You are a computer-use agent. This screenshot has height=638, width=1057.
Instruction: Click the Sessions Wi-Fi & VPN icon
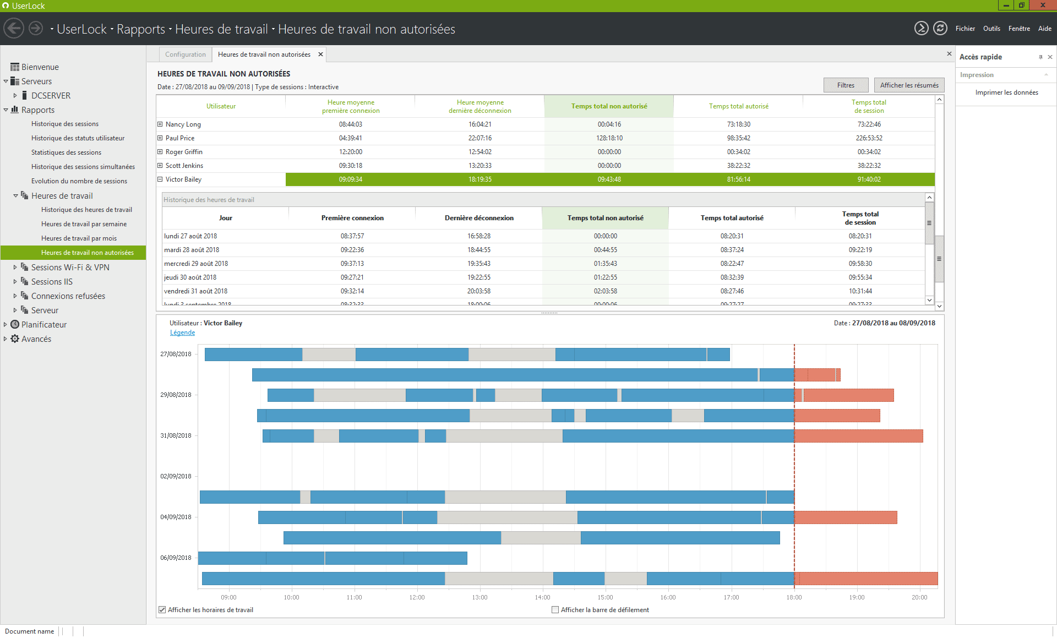[25, 267]
